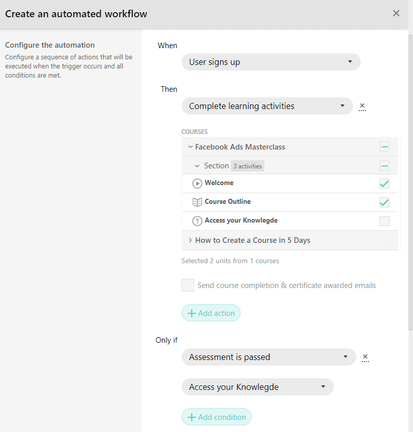Open the User signs up trigger dropdown
Viewport: 413px width, 432px height.
click(x=271, y=62)
